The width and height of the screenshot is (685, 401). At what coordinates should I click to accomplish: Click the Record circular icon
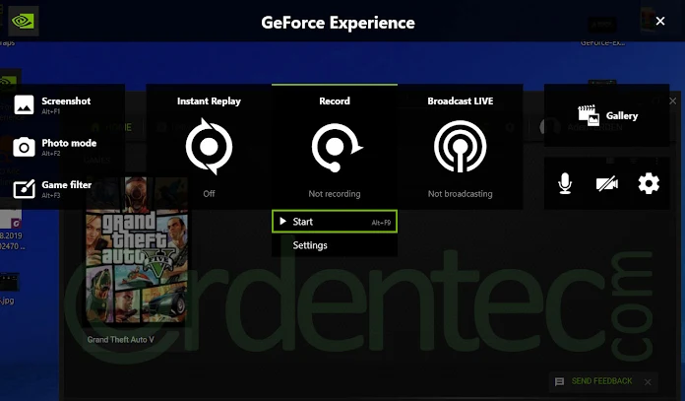336,148
